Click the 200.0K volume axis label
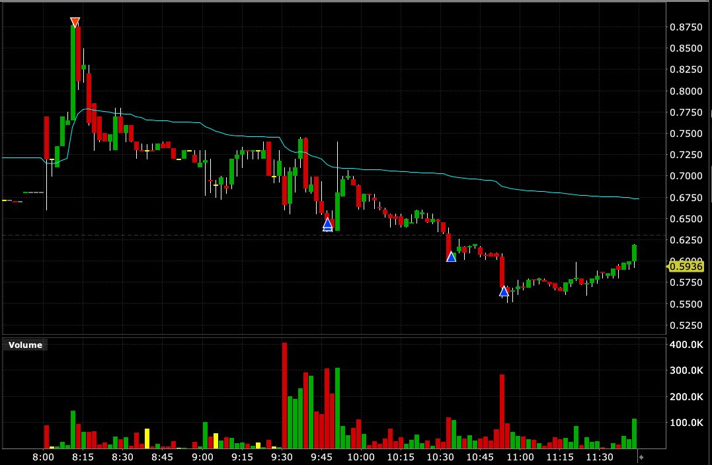This screenshot has width=712, height=465. coord(686,397)
